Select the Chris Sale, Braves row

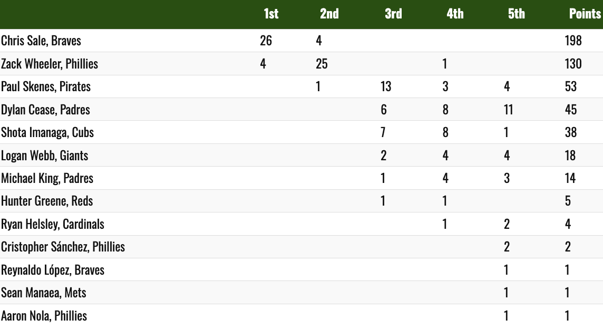(x=301, y=41)
